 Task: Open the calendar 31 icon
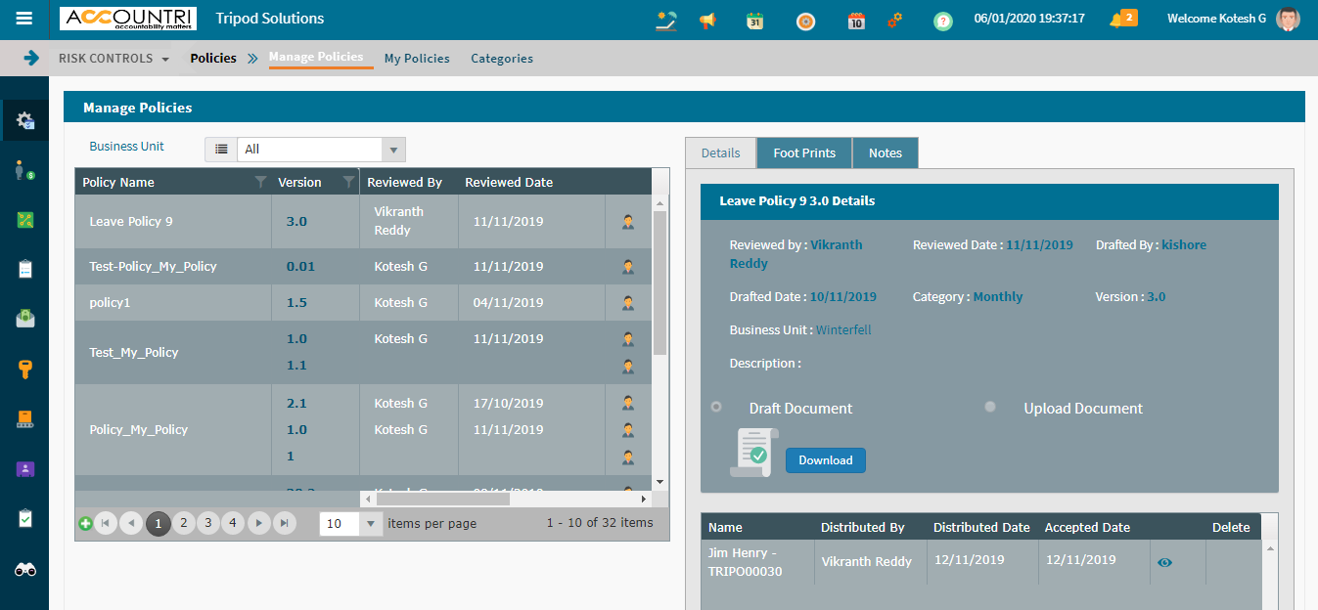coord(754,20)
